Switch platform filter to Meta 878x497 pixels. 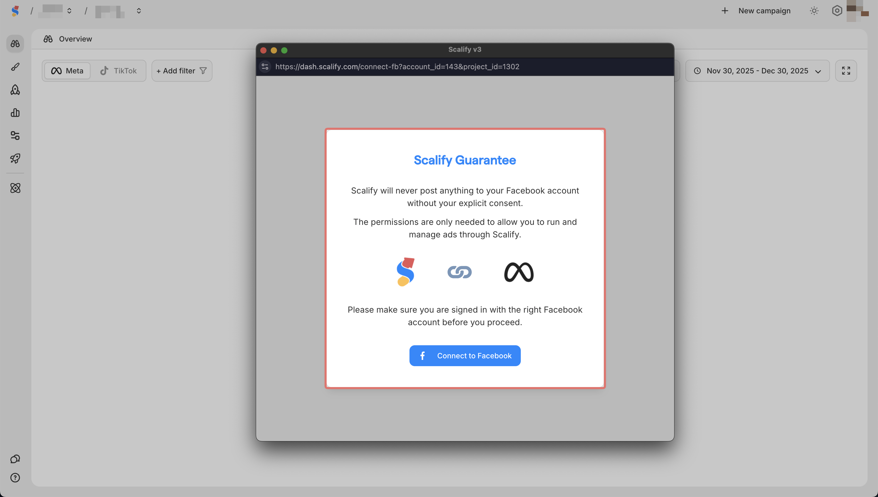pos(67,71)
